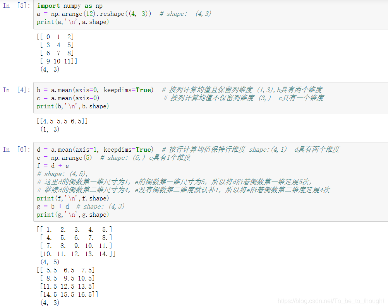The width and height of the screenshot is (388, 308).
Task: Click the output row '[11.5 12.5 13.5]'
Action: click(x=67, y=286)
